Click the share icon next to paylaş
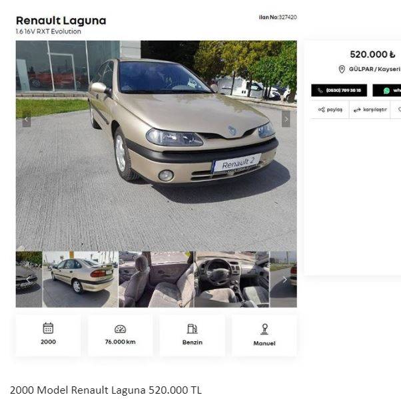The image size is (401, 403). 321,110
